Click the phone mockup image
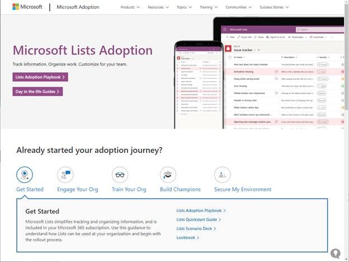349x262 pixels. tap(199, 85)
